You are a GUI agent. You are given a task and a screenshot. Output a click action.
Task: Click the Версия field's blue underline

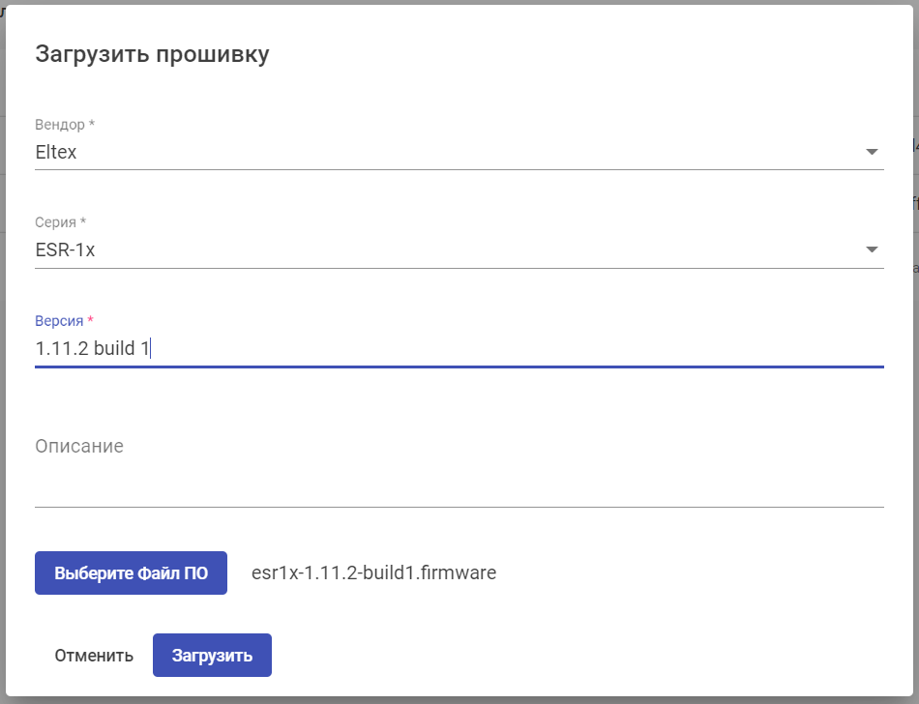pyautogui.click(x=459, y=367)
